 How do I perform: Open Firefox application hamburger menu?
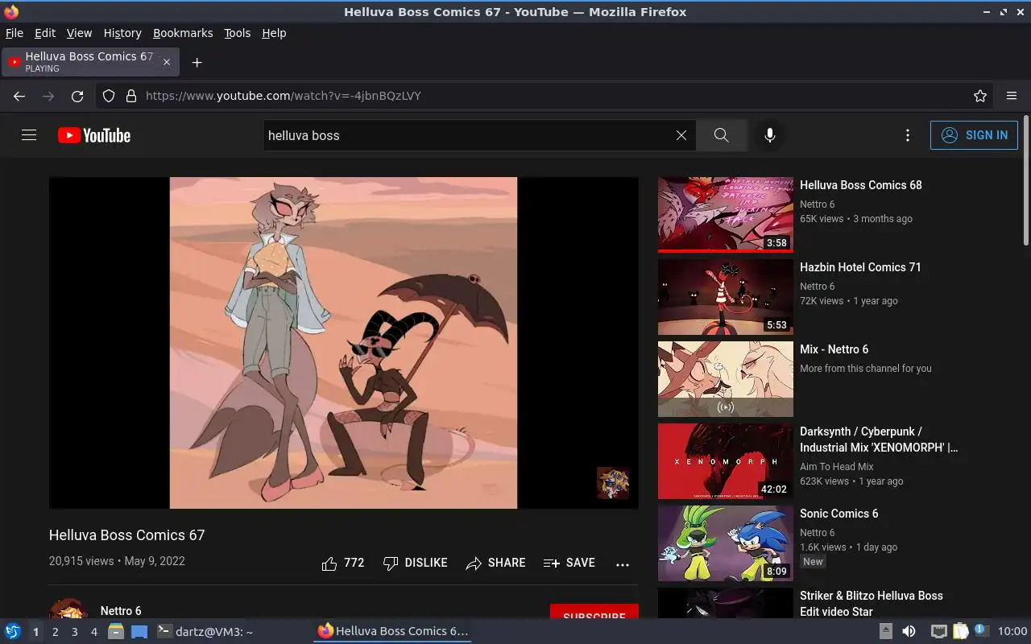click(1012, 96)
